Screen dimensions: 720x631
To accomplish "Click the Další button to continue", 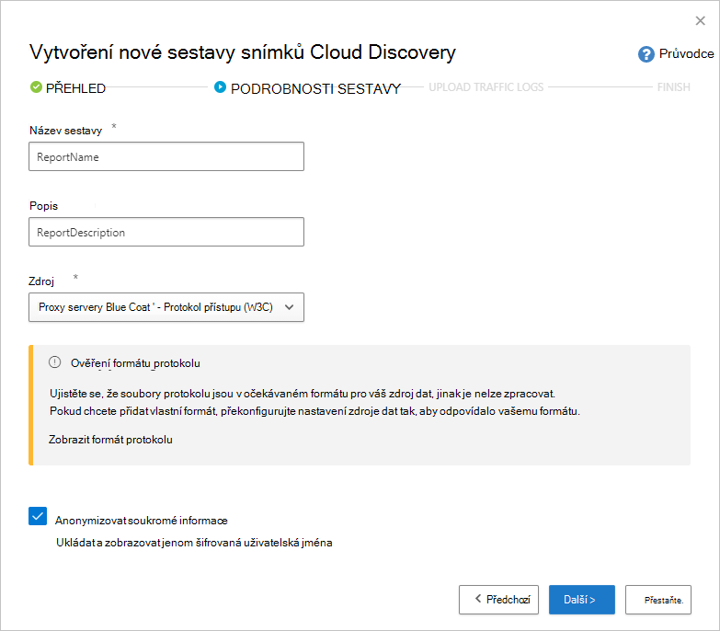I will coord(581,600).
